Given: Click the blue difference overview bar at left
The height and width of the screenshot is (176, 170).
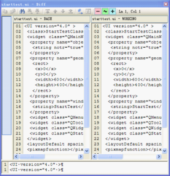Looking at the screenshot, I should coord(6,75).
